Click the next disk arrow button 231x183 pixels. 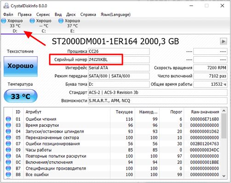coord(223,41)
